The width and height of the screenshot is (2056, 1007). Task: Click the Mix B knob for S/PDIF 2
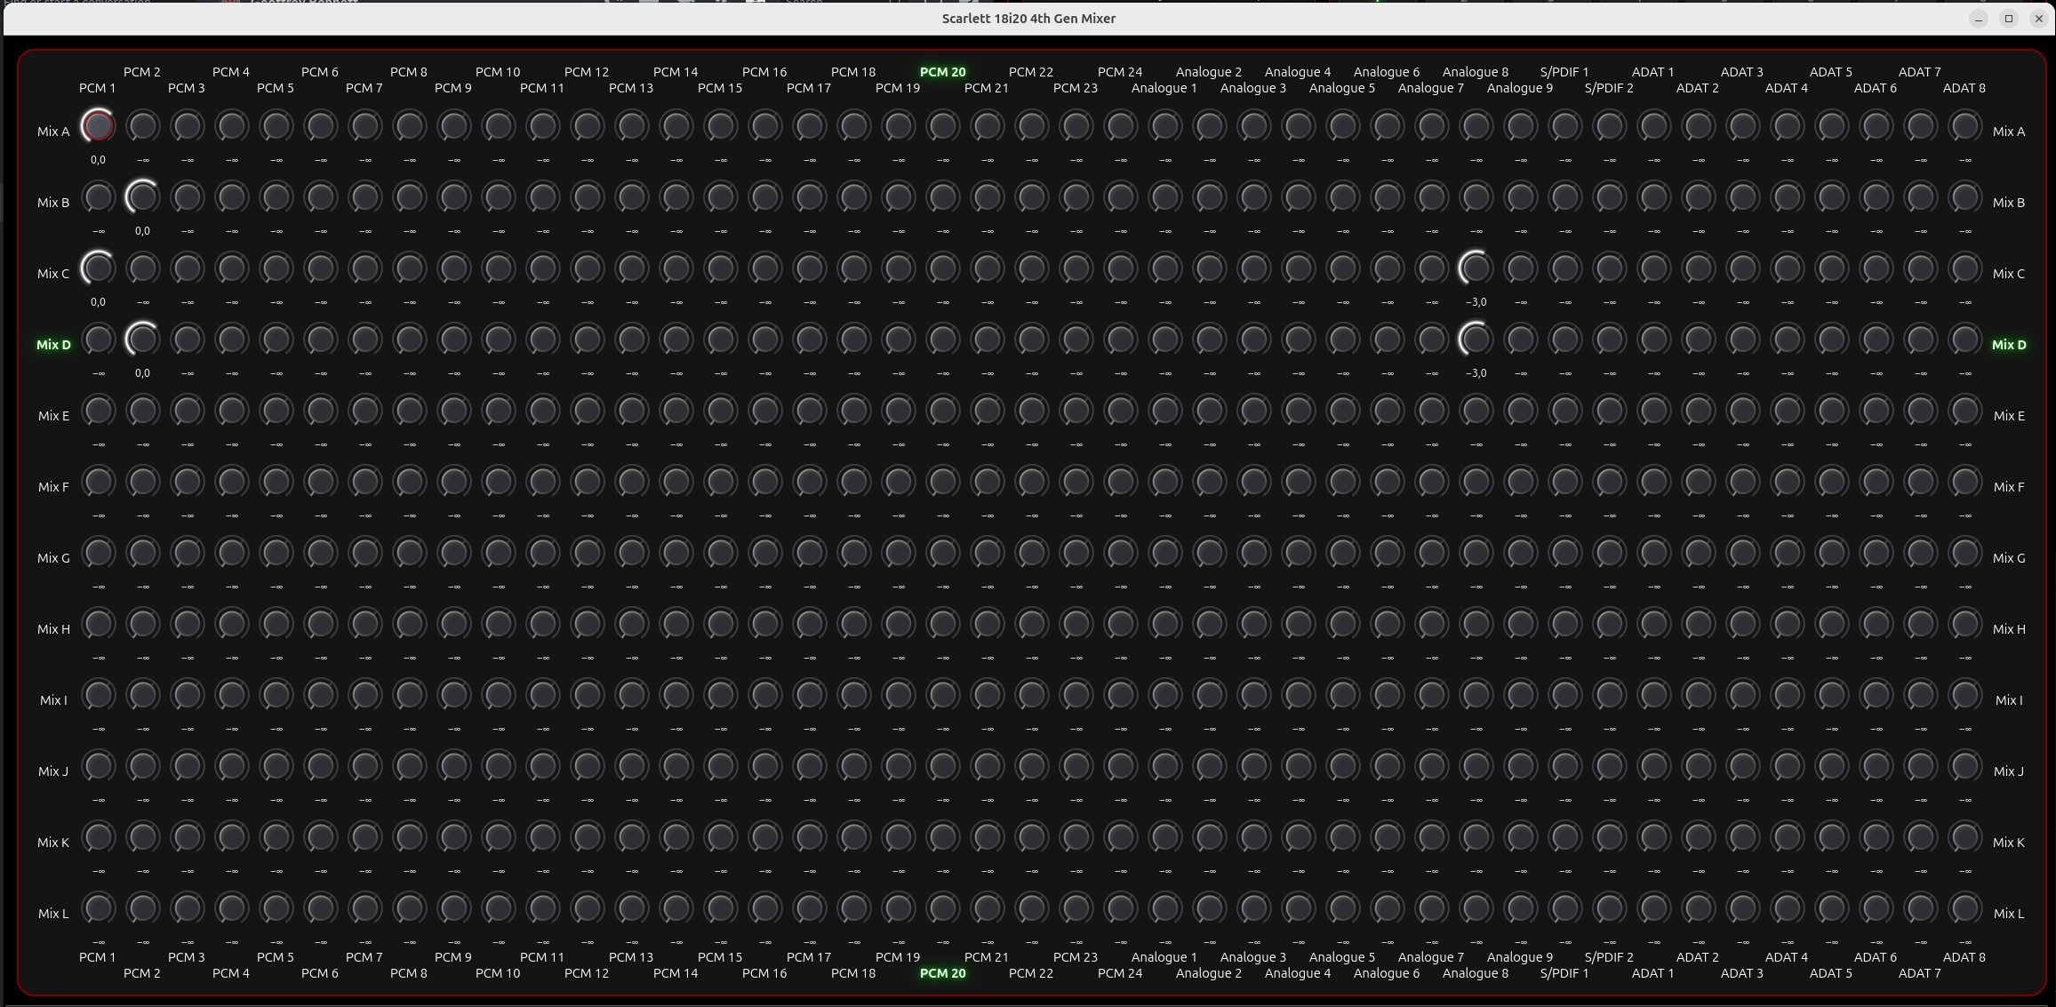pos(1609,197)
